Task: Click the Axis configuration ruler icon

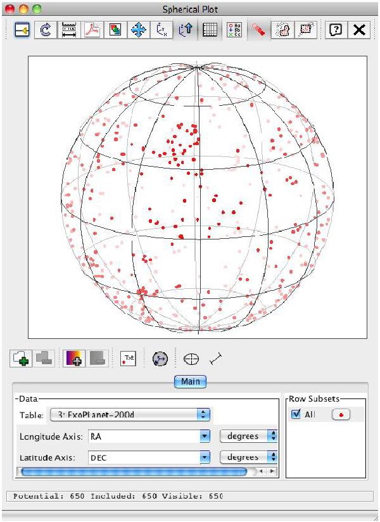Action: tap(68, 30)
